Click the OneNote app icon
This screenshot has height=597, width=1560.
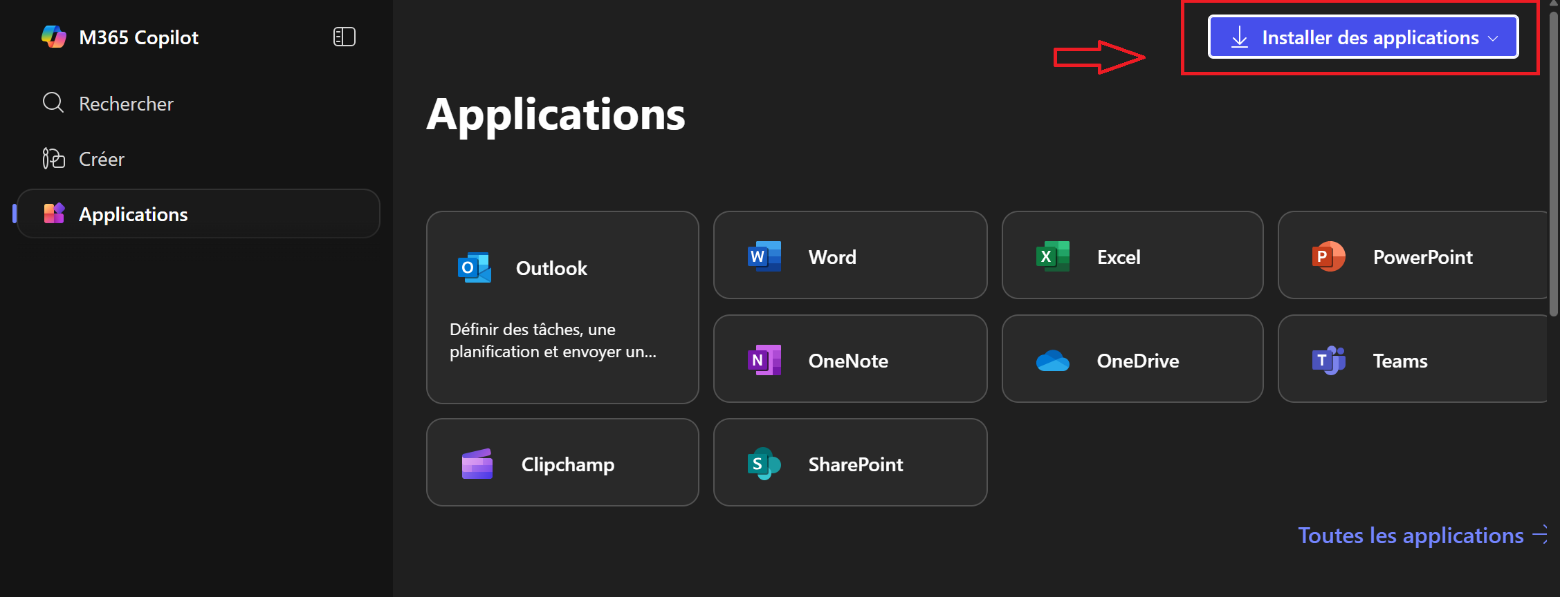tap(764, 360)
